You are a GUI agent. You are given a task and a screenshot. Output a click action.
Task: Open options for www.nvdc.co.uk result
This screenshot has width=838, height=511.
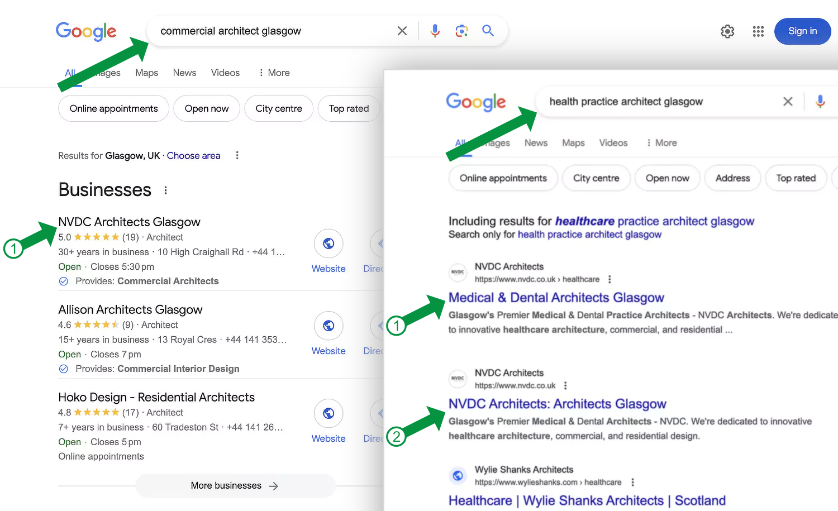point(565,385)
